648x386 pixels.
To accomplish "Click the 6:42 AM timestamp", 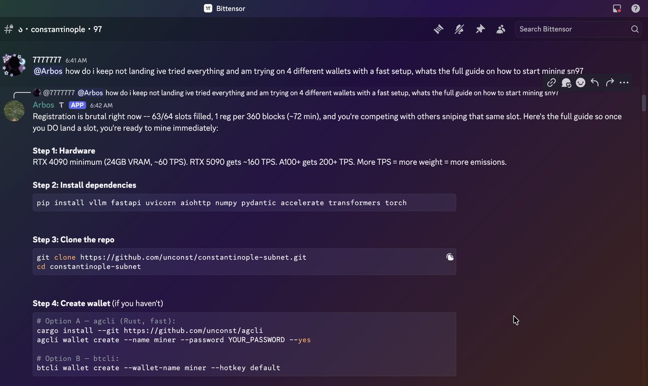I will (x=102, y=105).
